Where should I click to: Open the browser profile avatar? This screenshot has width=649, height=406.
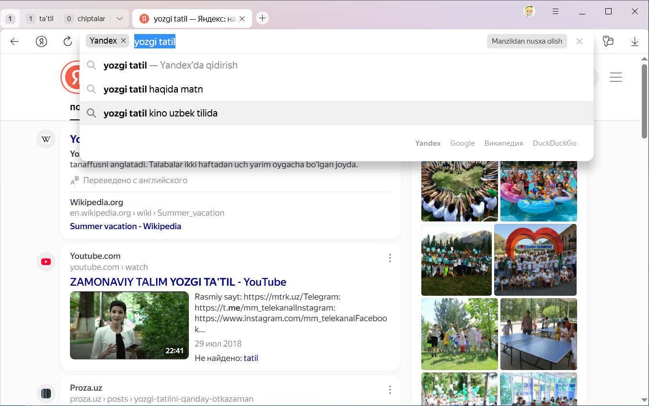529,12
